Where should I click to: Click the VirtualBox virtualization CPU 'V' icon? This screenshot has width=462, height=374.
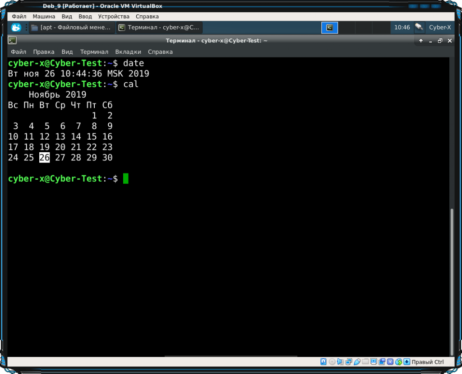[x=390, y=362]
